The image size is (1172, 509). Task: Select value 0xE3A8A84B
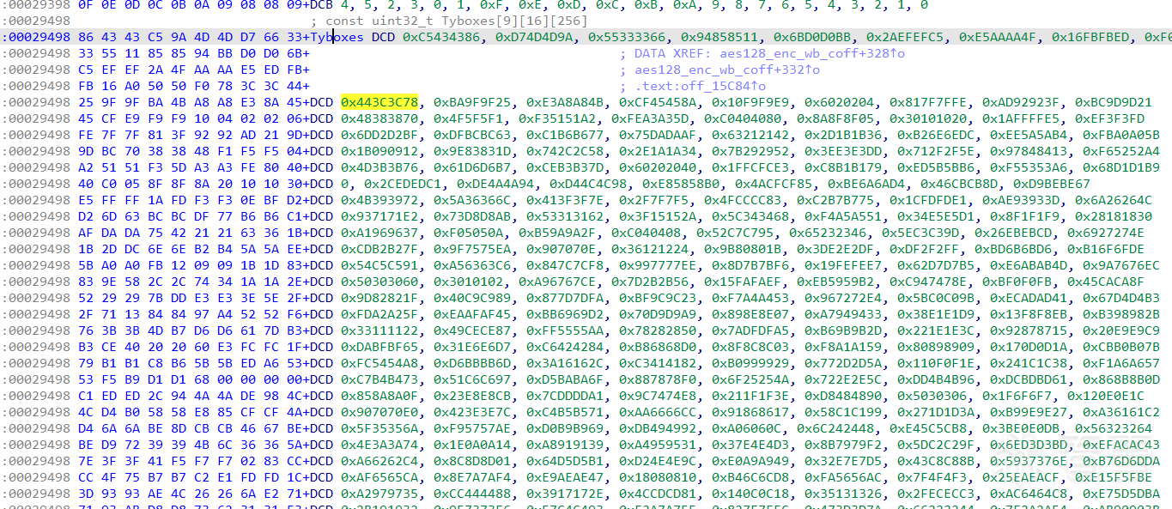(x=565, y=103)
